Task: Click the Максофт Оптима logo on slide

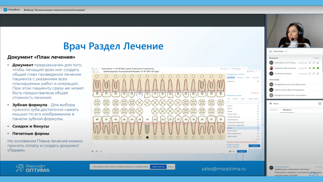Action: click(32, 168)
